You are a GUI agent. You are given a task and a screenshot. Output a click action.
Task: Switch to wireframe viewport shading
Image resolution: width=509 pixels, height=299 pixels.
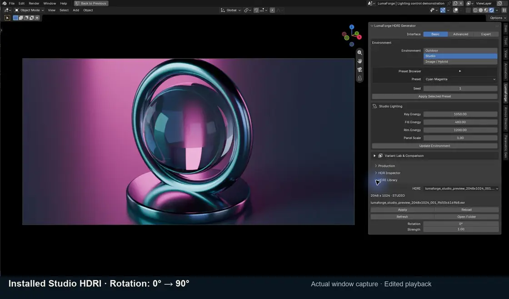(x=475, y=10)
